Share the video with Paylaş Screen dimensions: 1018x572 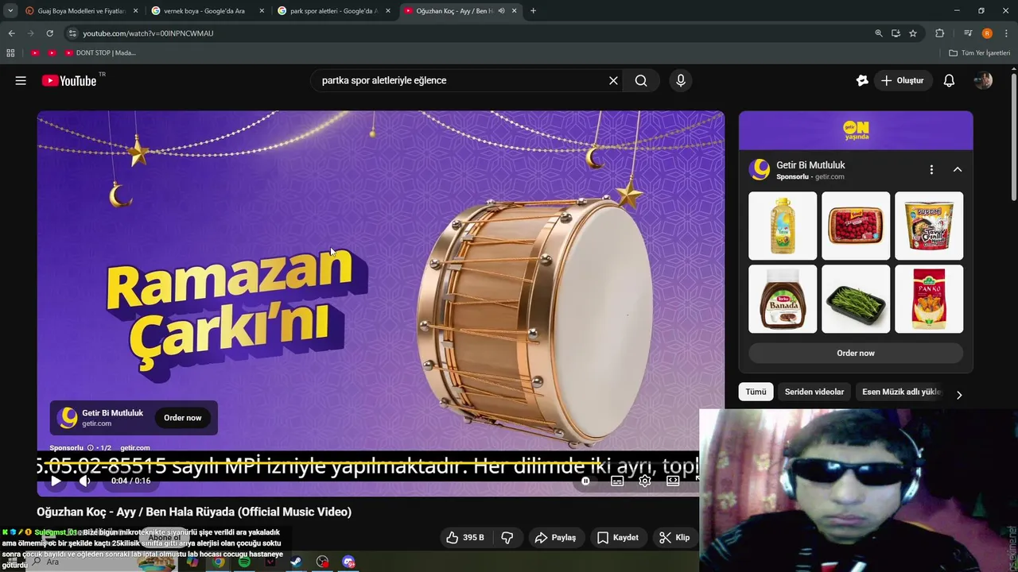[x=555, y=538]
